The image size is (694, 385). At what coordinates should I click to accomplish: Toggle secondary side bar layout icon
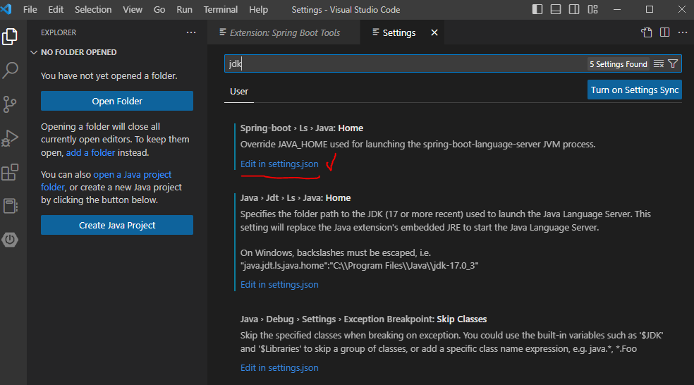tap(574, 9)
